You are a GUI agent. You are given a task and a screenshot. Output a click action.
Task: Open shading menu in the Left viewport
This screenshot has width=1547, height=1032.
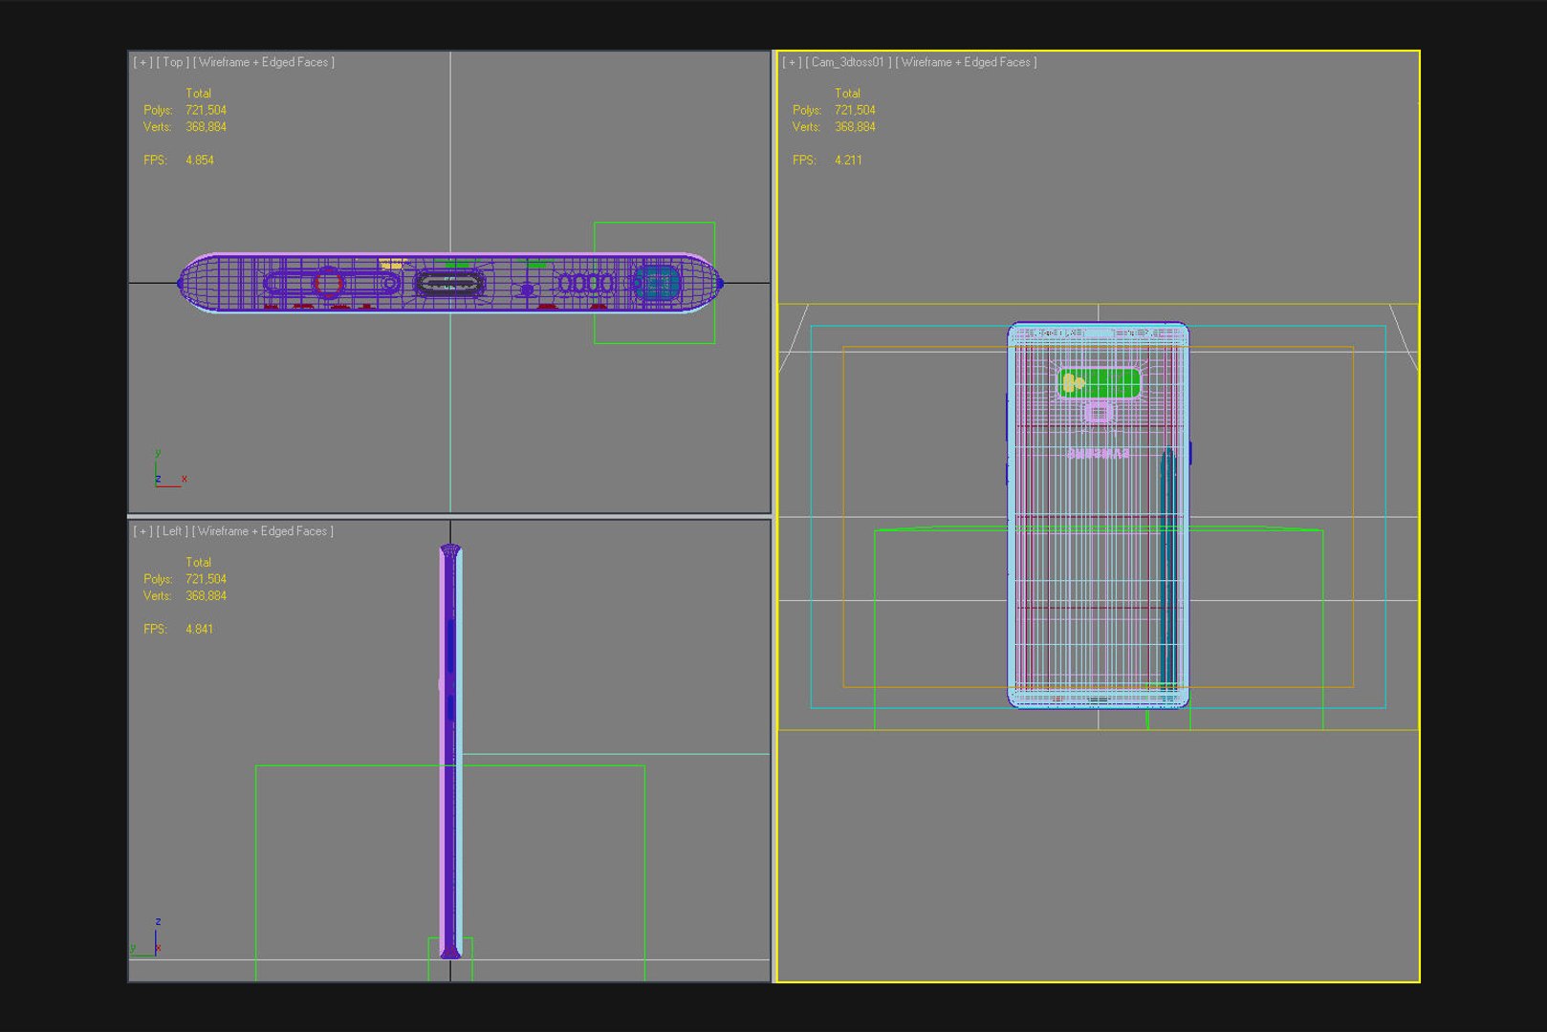(x=263, y=531)
